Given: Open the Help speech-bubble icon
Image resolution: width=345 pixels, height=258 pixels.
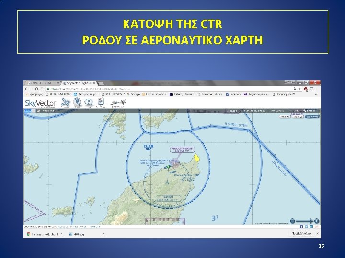Looking at the screenshot, I should tap(89, 103).
